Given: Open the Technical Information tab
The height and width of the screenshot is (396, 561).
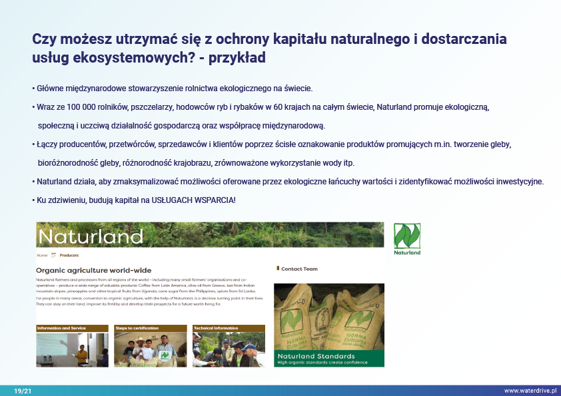Looking at the screenshot, I should click(229, 328).
